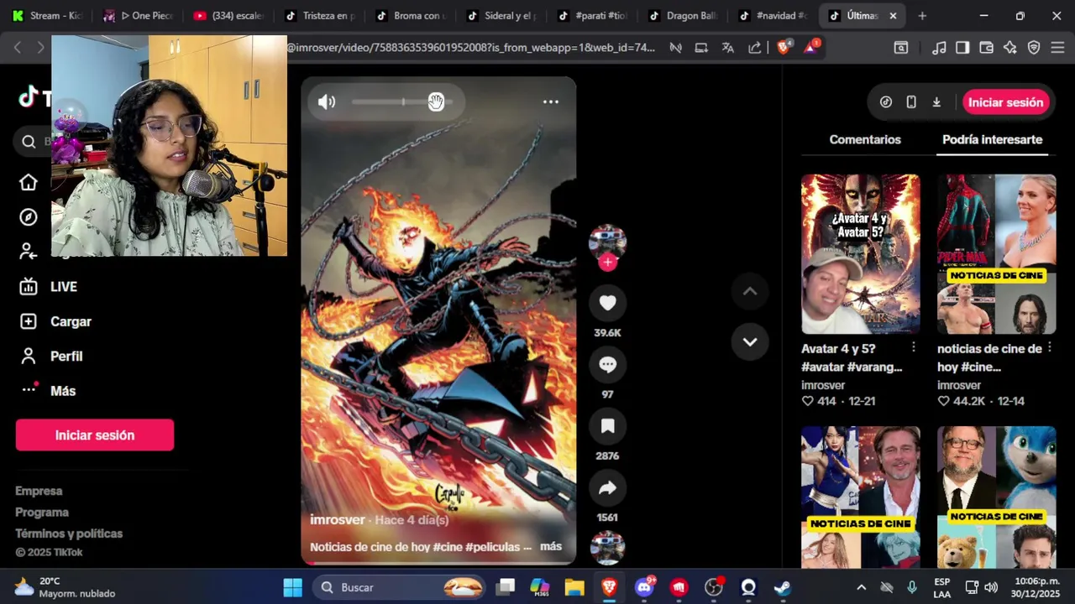Open the browser music playlist icon

[939, 48]
